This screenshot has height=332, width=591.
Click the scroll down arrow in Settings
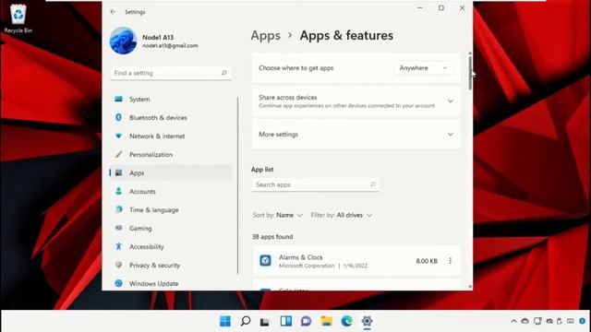(470, 287)
